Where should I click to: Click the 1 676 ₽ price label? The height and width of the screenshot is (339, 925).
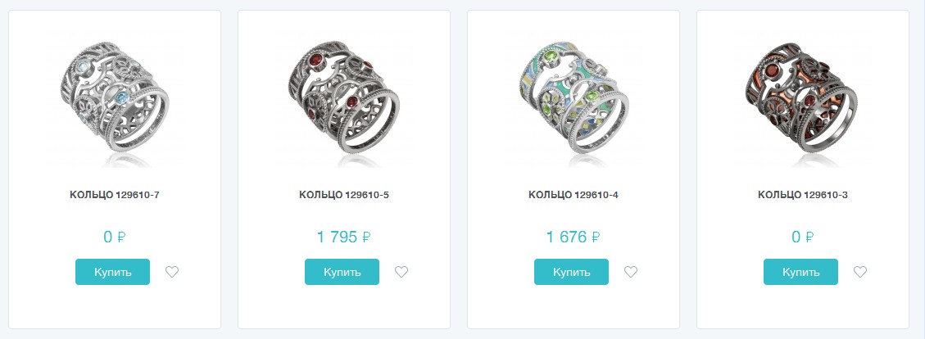pyautogui.click(x=573, y=237)
